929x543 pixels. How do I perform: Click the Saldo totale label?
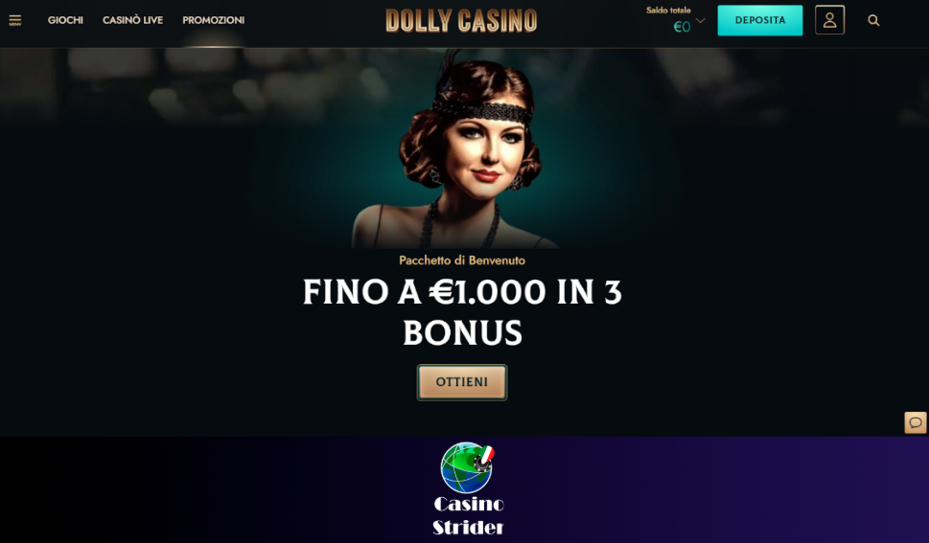668,11
